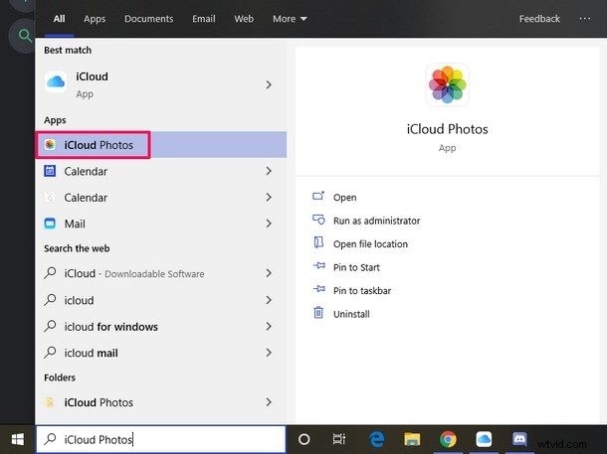Click Uninstall for iCloud Photos

(341, 313)
